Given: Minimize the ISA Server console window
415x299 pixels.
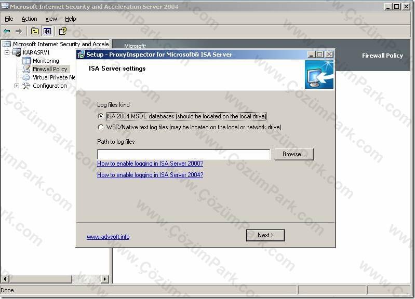Looking at the screenshot, I should 388,7.
